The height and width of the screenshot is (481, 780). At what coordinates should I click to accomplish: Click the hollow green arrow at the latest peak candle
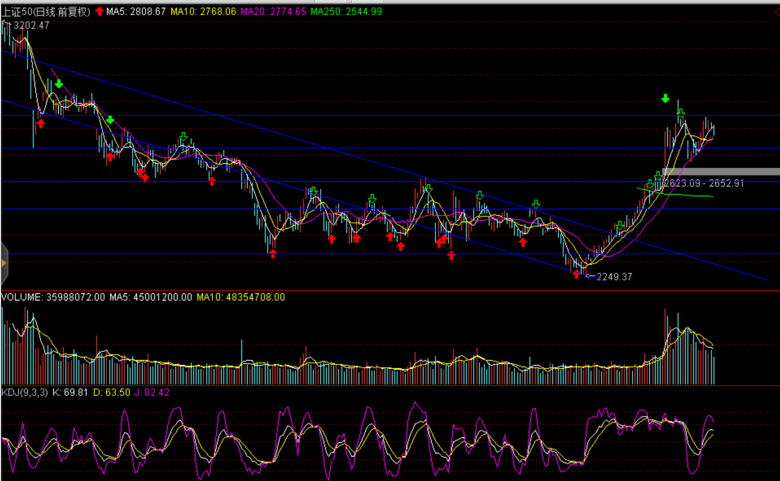[x=681, y=113]
